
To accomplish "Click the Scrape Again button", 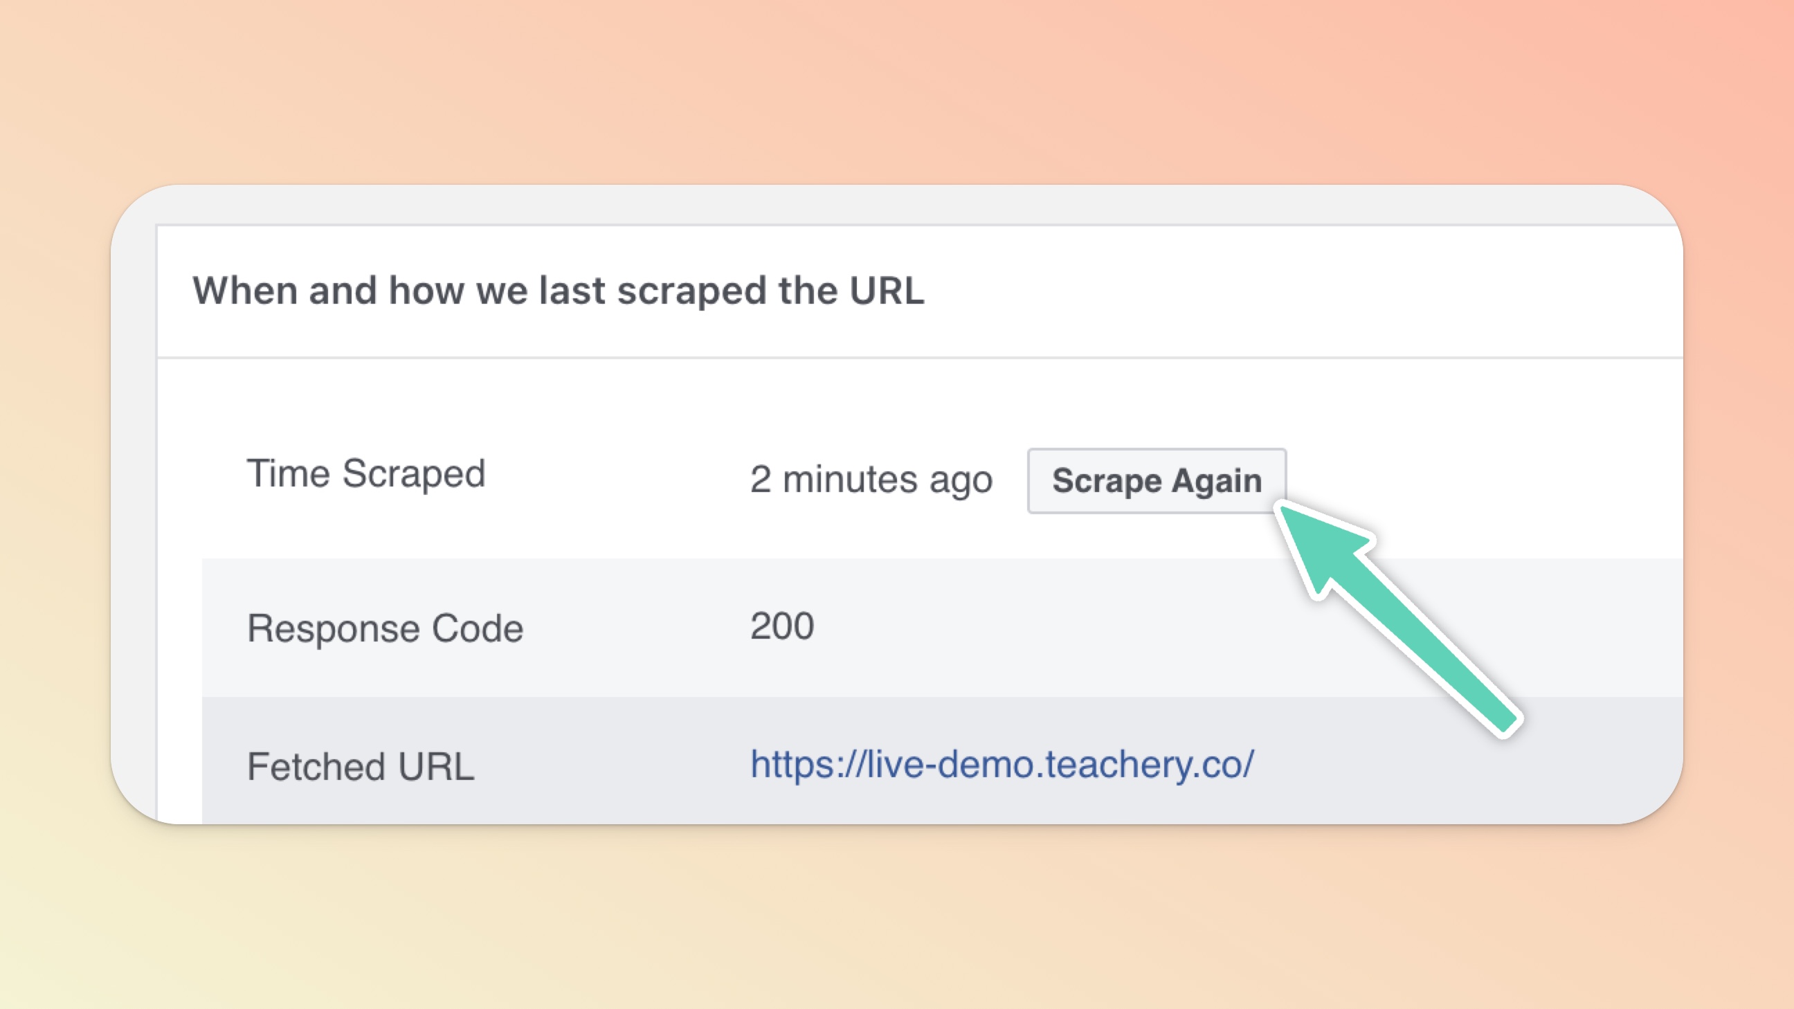I will point(1156,480).
